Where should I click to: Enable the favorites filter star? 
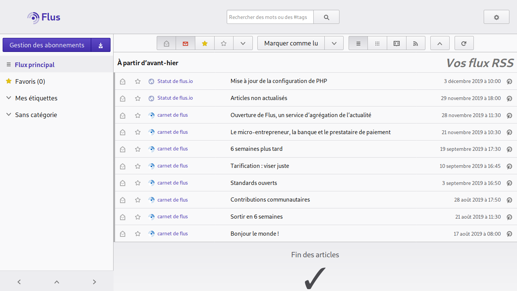(x=204, y=43)
